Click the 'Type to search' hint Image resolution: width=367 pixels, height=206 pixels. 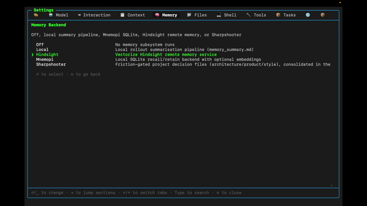point(192,193)
